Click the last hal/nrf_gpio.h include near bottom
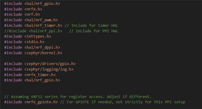The width and height of the screenshot is (202, 109). [x=32, y=80]
